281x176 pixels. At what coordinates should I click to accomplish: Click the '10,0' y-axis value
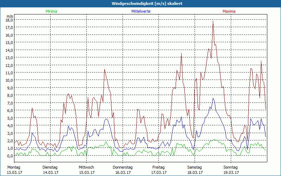click(10, 80)
